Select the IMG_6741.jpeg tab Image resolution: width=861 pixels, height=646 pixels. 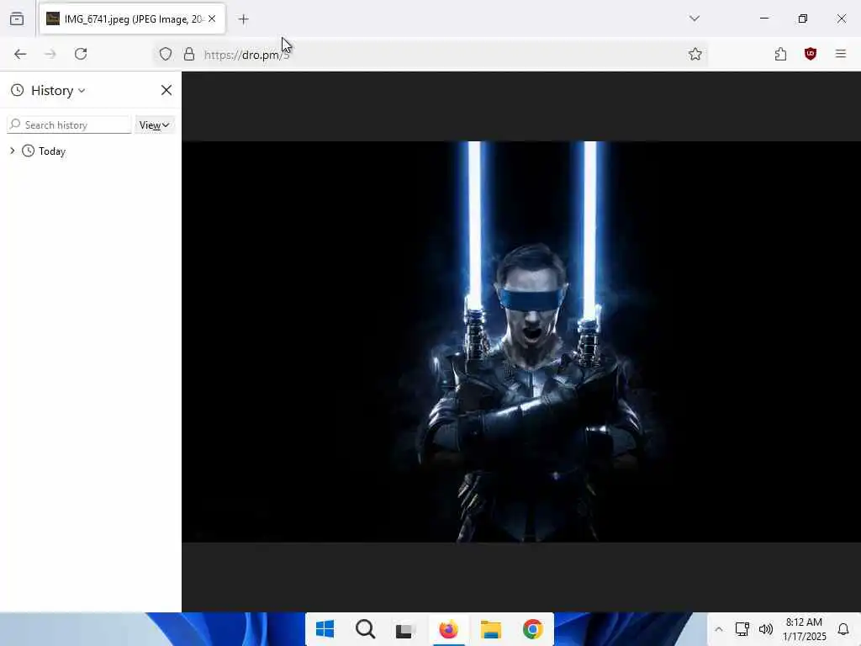tap(132, 19)
